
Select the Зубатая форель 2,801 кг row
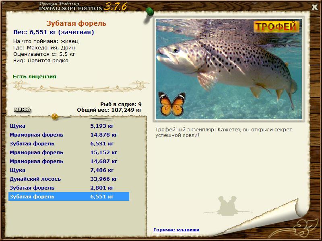pos(69,188)
